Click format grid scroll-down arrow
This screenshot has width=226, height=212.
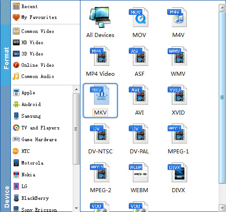coord(222,208)
